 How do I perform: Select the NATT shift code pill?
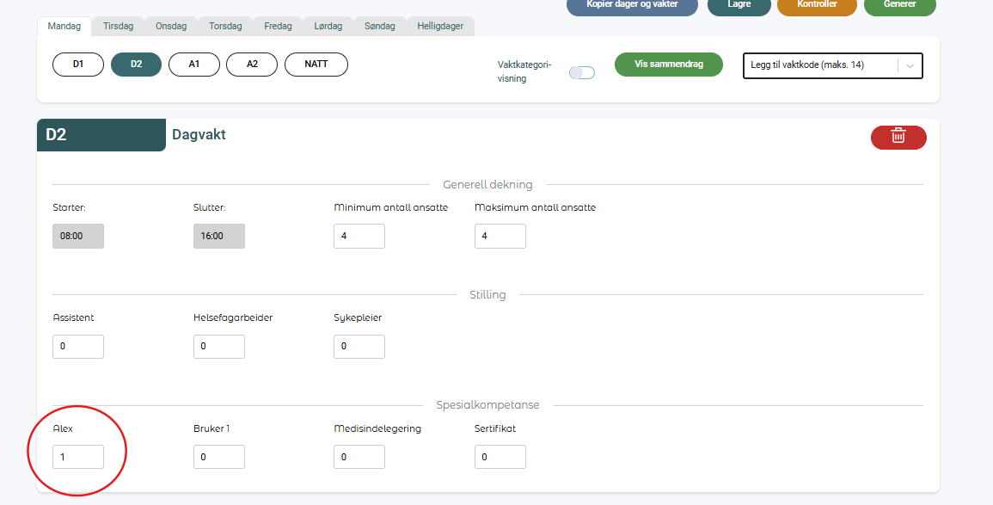point(316,65)
